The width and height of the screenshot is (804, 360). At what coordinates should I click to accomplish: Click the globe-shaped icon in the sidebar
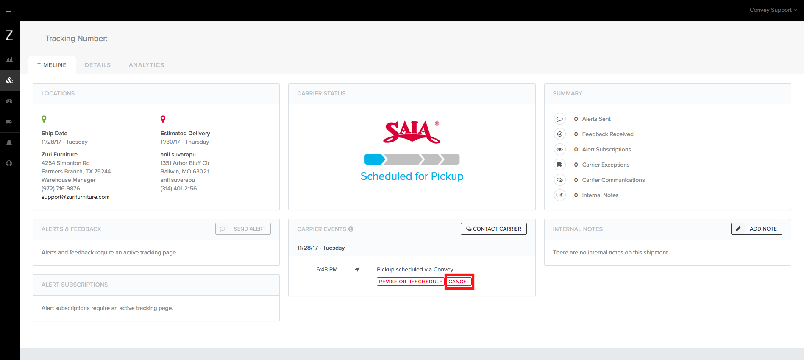[x=9, y=163]
